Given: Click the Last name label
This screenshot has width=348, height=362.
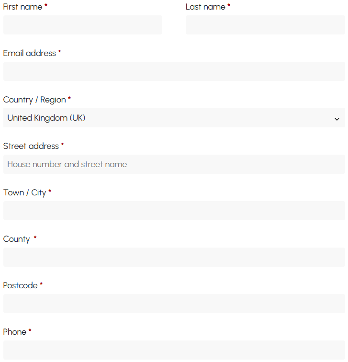Looking at the screenshot, I should (x=205, y=7).
